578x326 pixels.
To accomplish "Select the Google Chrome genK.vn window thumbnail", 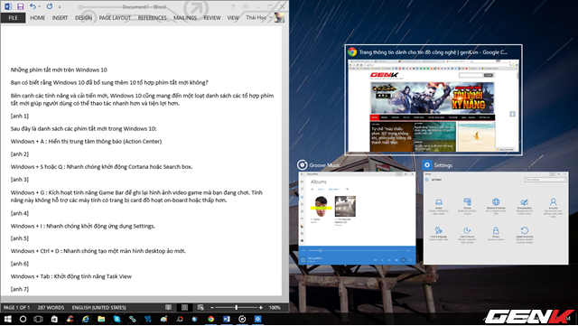I will point(433,100).
